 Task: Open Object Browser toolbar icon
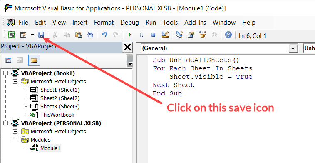pyautogui.click(x=203, y=35)
